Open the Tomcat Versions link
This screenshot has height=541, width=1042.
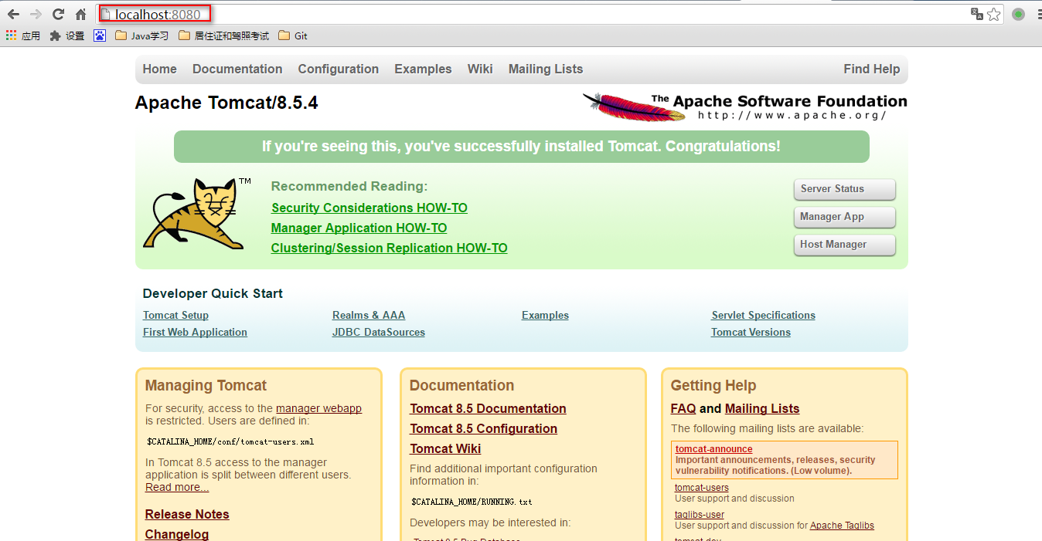[751, 332]
